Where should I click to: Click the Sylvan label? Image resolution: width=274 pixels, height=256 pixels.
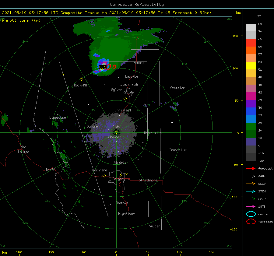[x=117, y=90]
